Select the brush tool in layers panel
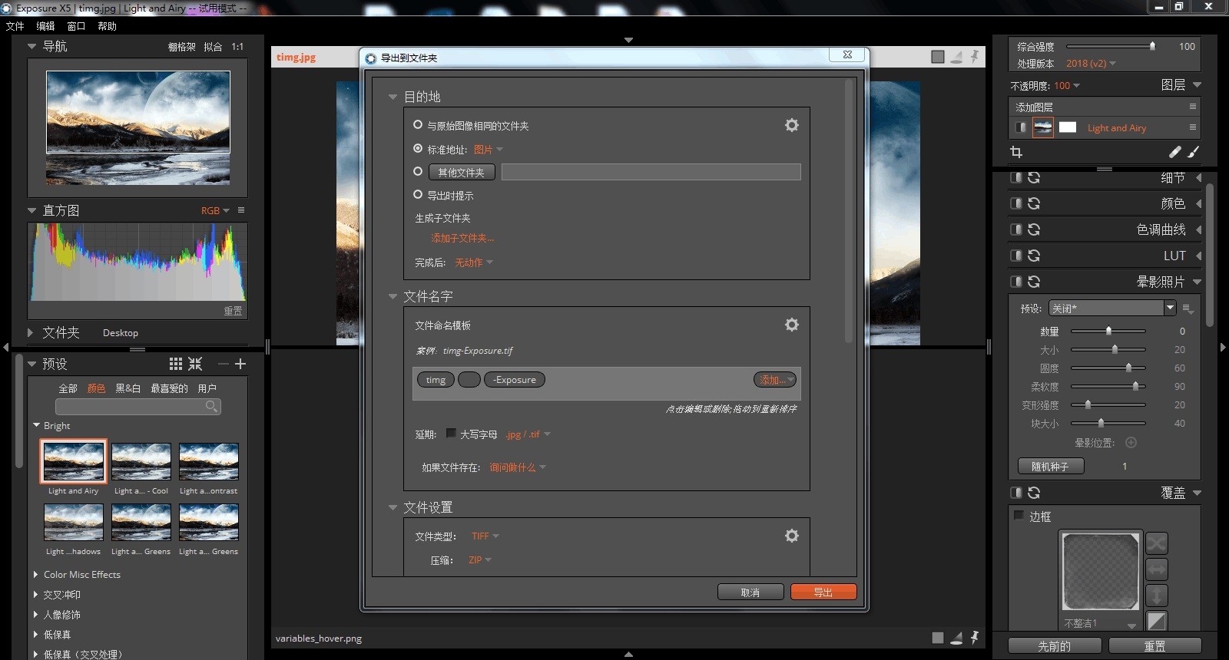The height and width of the screenshot is (660, 1229). tap(1193, 152)
